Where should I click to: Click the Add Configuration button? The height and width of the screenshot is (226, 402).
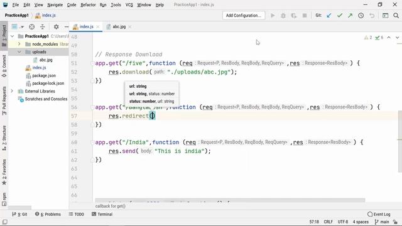(x=244, y=15)
